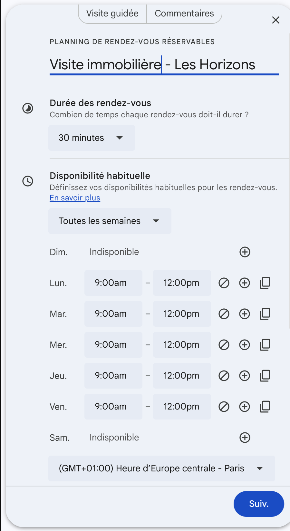This screenshot has width=290, height=531.
Task: Add a time slot for Sunday
Action: (x=245, y=252)
